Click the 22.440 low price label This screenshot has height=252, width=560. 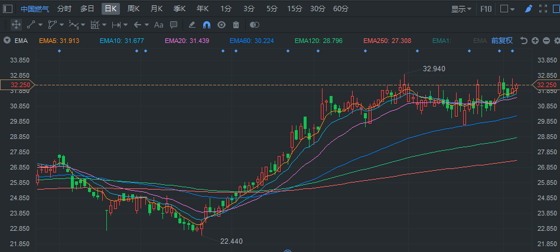(232, 241)
